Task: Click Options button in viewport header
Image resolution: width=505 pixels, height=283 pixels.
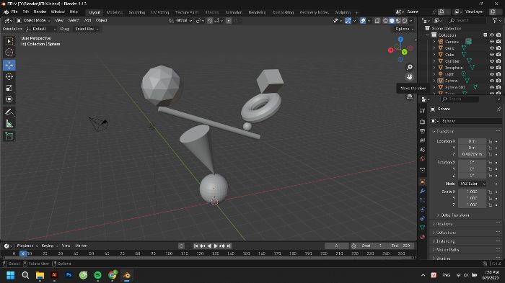Action: click(x=405, y=29)
